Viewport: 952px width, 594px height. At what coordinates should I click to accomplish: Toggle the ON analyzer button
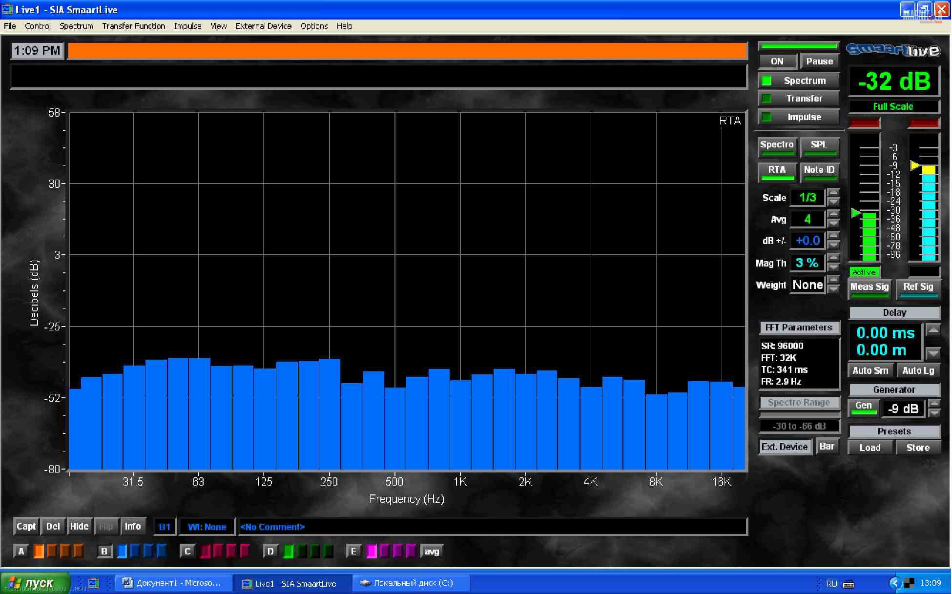point(777,61)
